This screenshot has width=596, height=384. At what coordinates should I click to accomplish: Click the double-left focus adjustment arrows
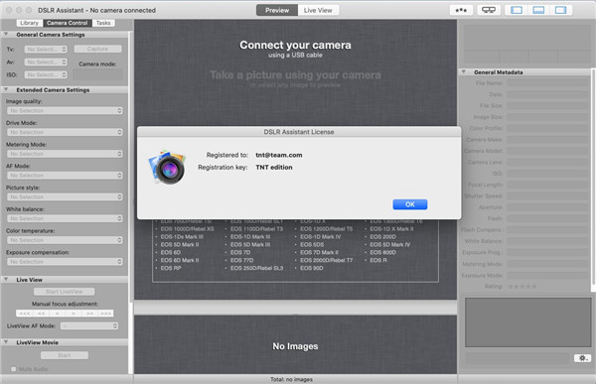coord(41,314)
